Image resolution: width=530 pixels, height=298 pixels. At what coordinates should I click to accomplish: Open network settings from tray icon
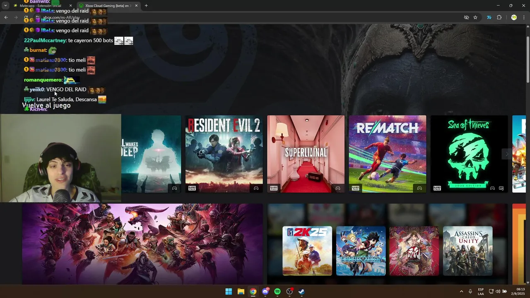[491, 291]
